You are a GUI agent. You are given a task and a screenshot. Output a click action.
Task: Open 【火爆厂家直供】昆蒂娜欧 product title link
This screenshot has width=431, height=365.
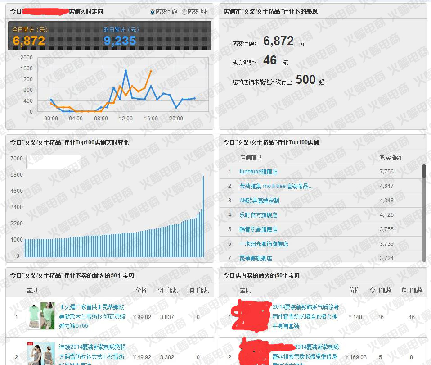coord(92,316)
